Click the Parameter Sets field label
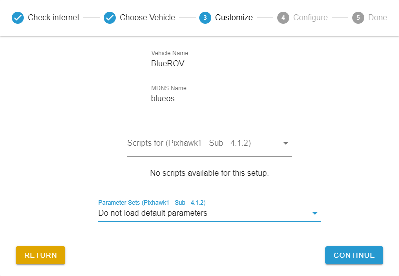399x276 pixels. (152, 203)
